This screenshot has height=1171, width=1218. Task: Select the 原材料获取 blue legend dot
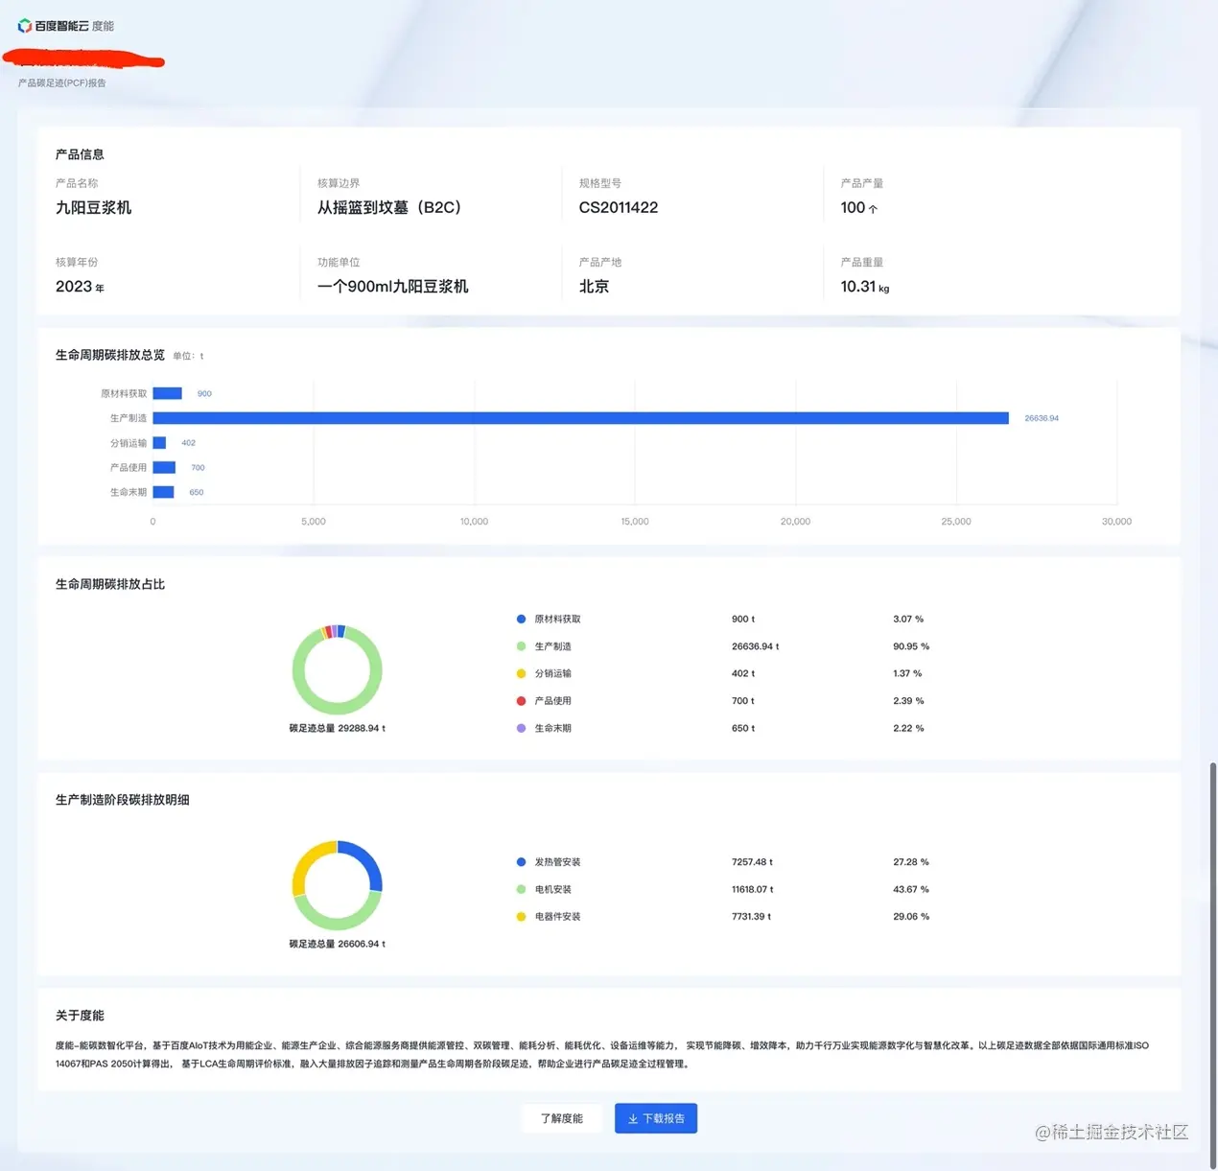[521, 620]
